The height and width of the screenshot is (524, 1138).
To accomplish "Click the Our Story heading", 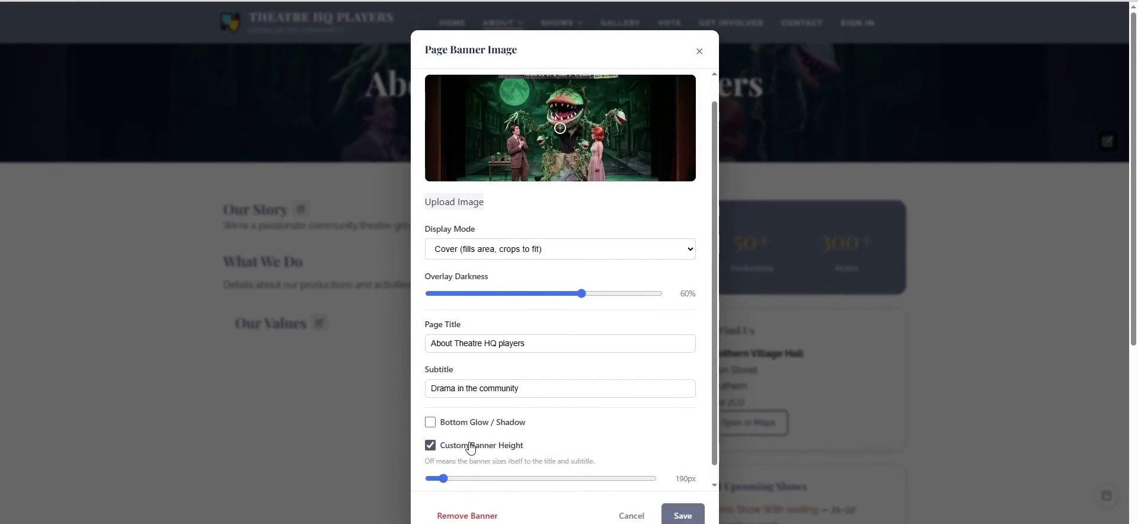I will [255, 210].
